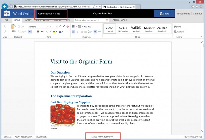
Task: Switch to the INSERT tab
Action: click(28, 20)
